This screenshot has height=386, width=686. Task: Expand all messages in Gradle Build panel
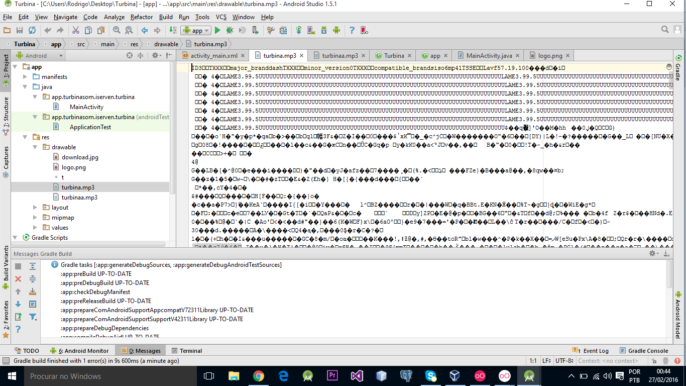click(33, 266)
